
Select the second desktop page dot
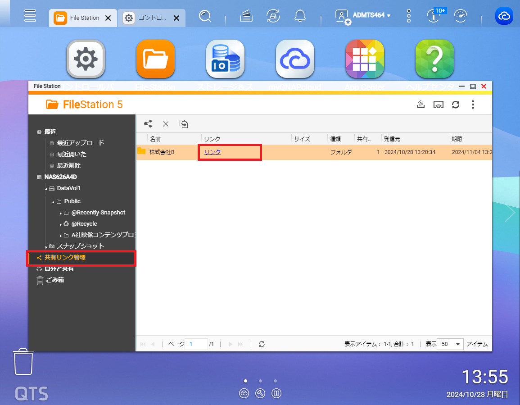pyautogui.click(x=260, y=381)
